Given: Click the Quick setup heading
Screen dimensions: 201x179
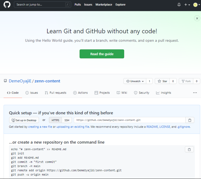Looking at the screenshot, I should (x=61, y=113).
